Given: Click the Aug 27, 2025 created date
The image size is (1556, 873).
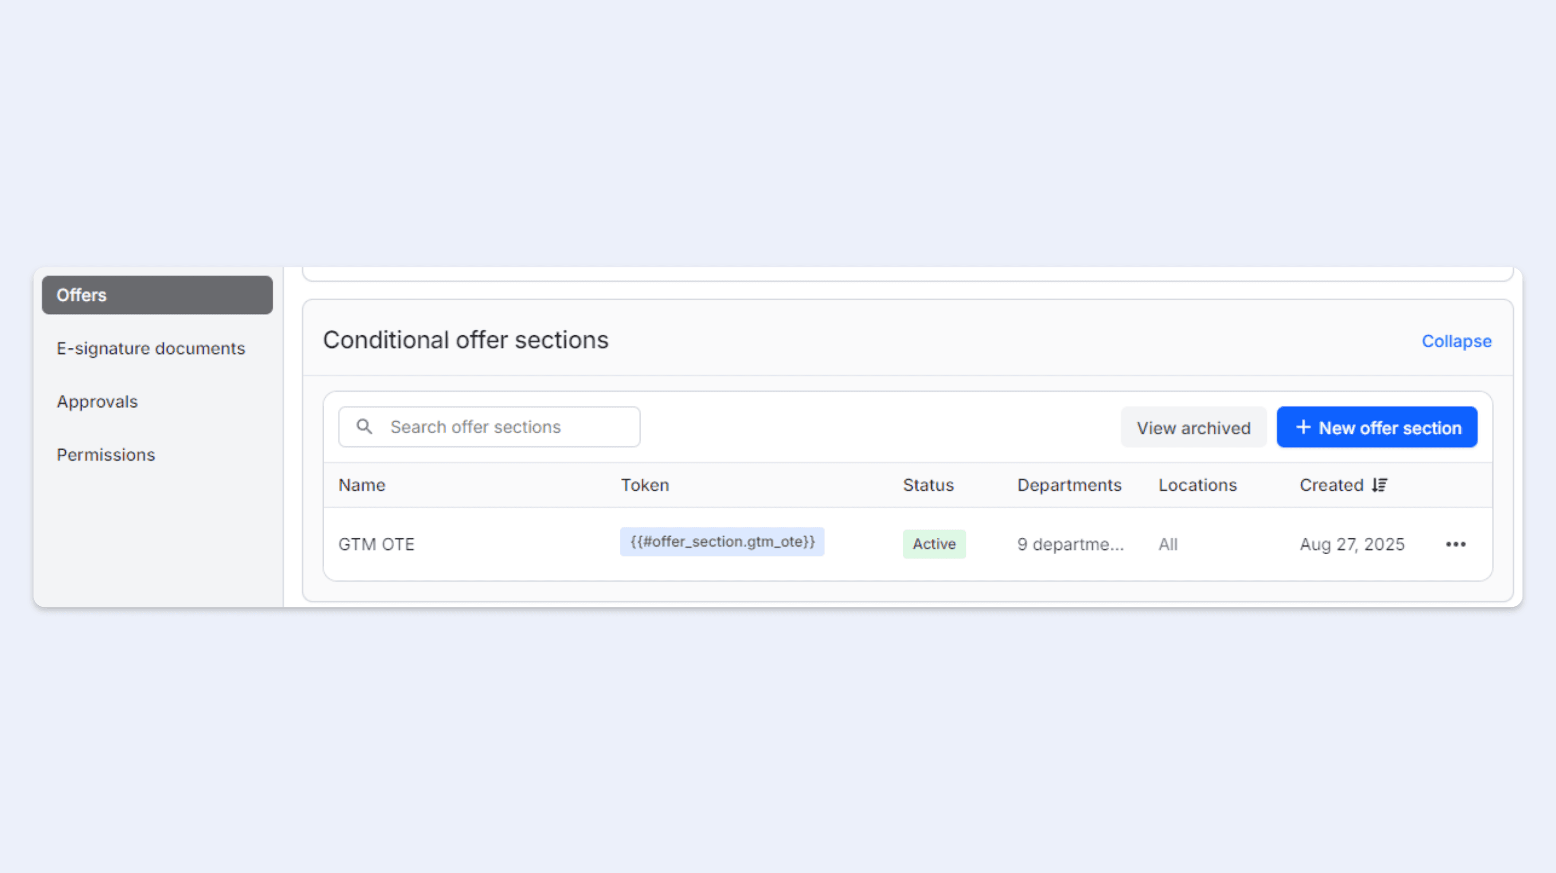Looking at the screenshot, I should point(1351,544).
